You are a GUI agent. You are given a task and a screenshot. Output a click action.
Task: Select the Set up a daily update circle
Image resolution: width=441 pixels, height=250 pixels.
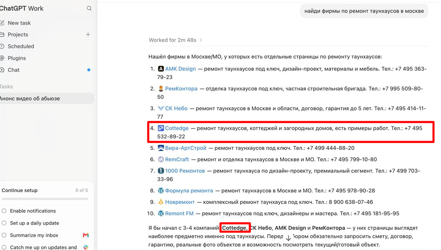[4, 223]
